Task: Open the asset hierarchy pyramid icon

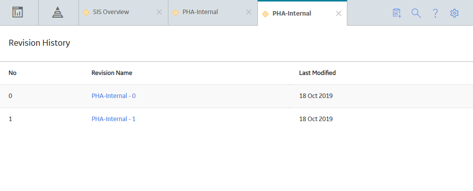Action: click(x=57, y=13)
